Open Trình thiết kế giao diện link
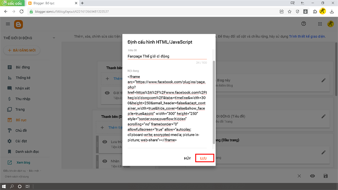 (x=307, y=36)
